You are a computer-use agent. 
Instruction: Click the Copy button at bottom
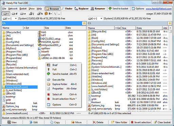[55, 122]
